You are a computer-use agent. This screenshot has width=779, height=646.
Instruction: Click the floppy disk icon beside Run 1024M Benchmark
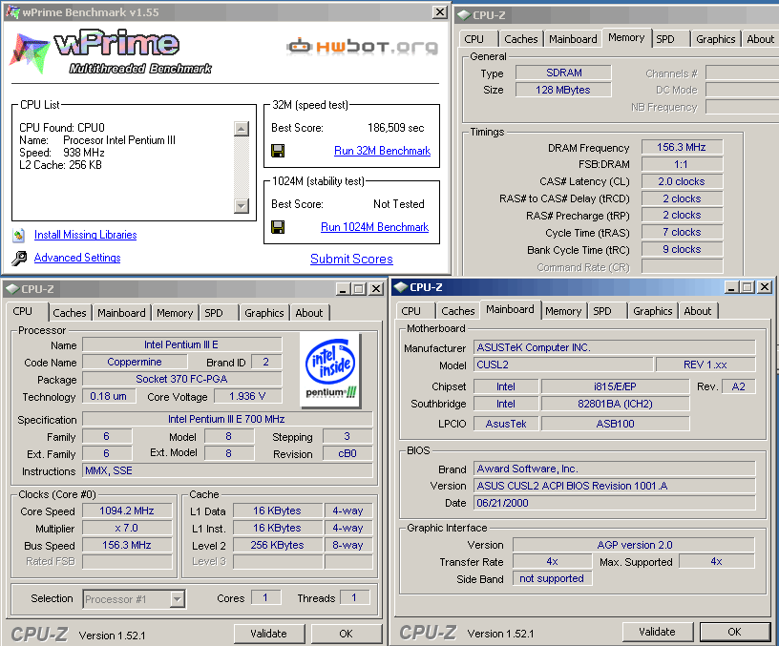click(x=278, y=227)
